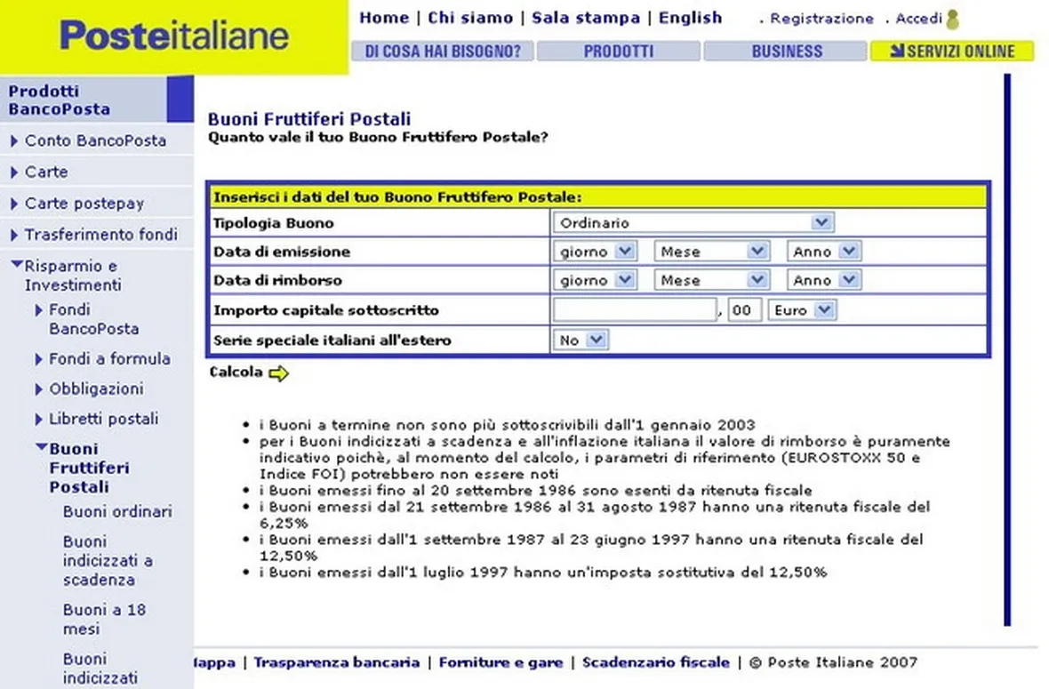Open Tipologia Buono dropdown showing Ordinario
Image resolution: width=1049 pixels, height=689 pixels.
tap(693, 223)
